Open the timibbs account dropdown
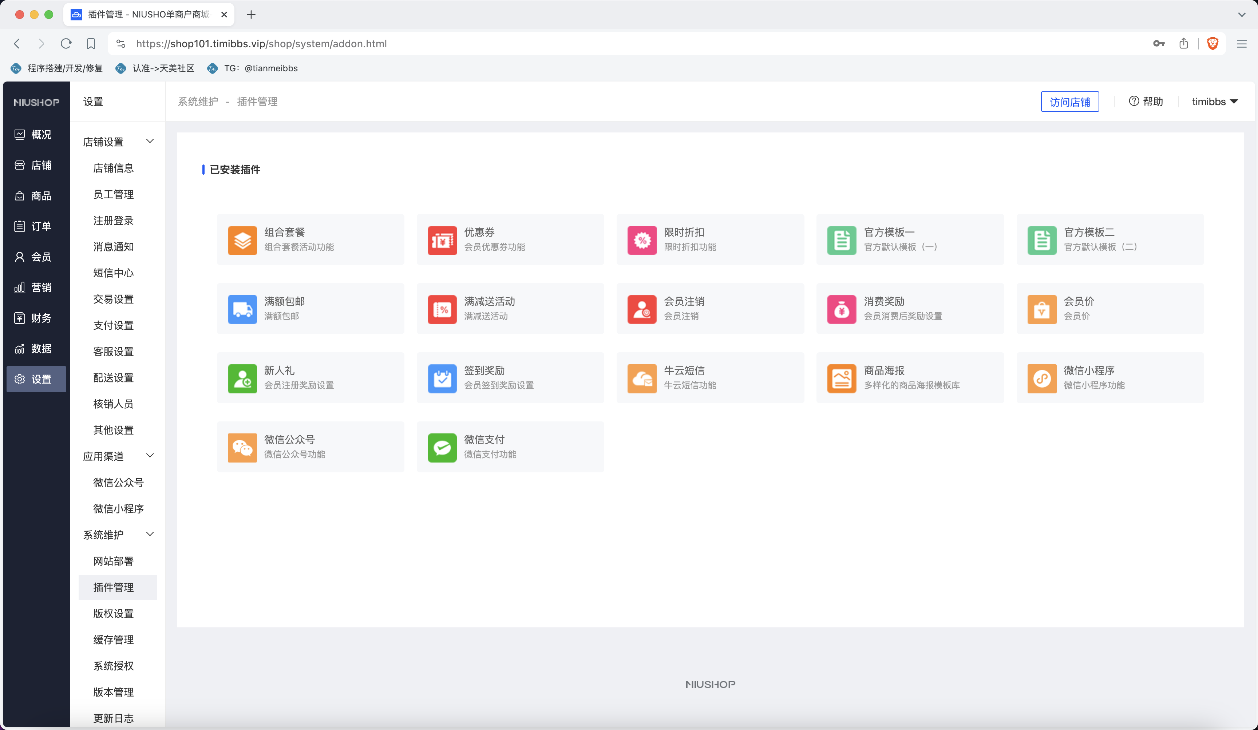Image resolution: width=1258 pixels, height=730 pixels. click(x=1214, y=101)
